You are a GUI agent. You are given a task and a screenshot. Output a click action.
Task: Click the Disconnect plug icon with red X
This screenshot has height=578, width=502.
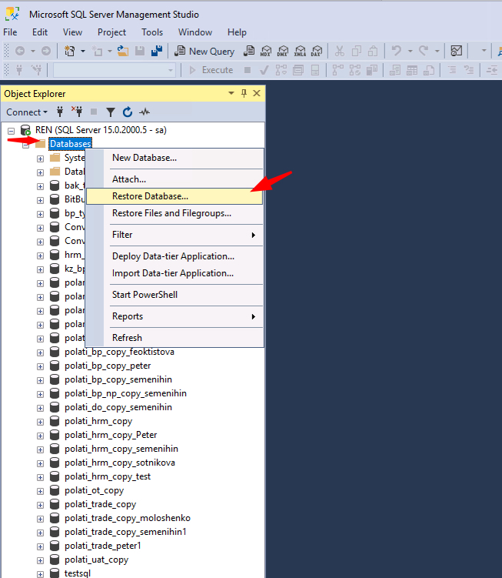[77, 112]
